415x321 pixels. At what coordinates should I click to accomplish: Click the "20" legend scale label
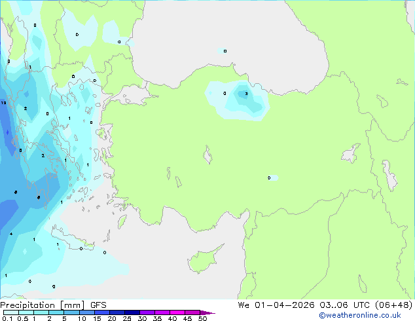click(112, 318)
